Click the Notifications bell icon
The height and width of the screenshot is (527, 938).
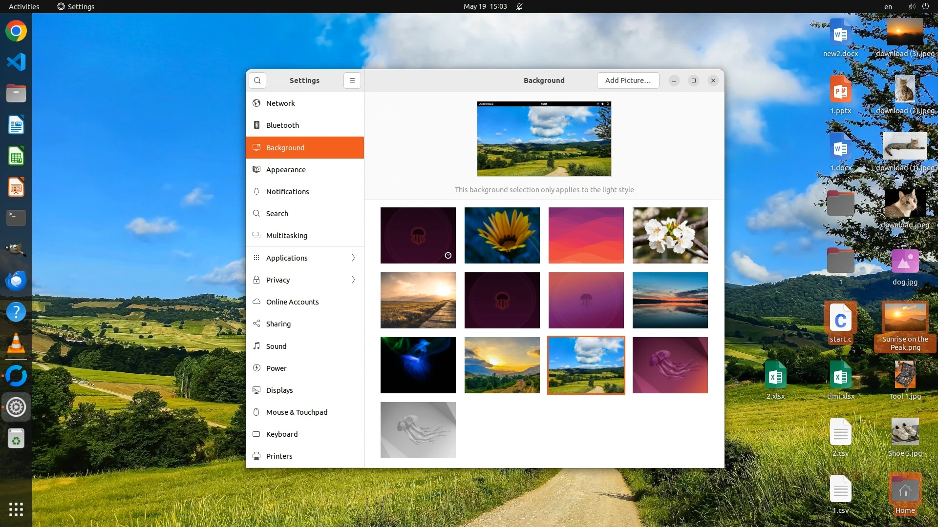(x=256, y=192)
